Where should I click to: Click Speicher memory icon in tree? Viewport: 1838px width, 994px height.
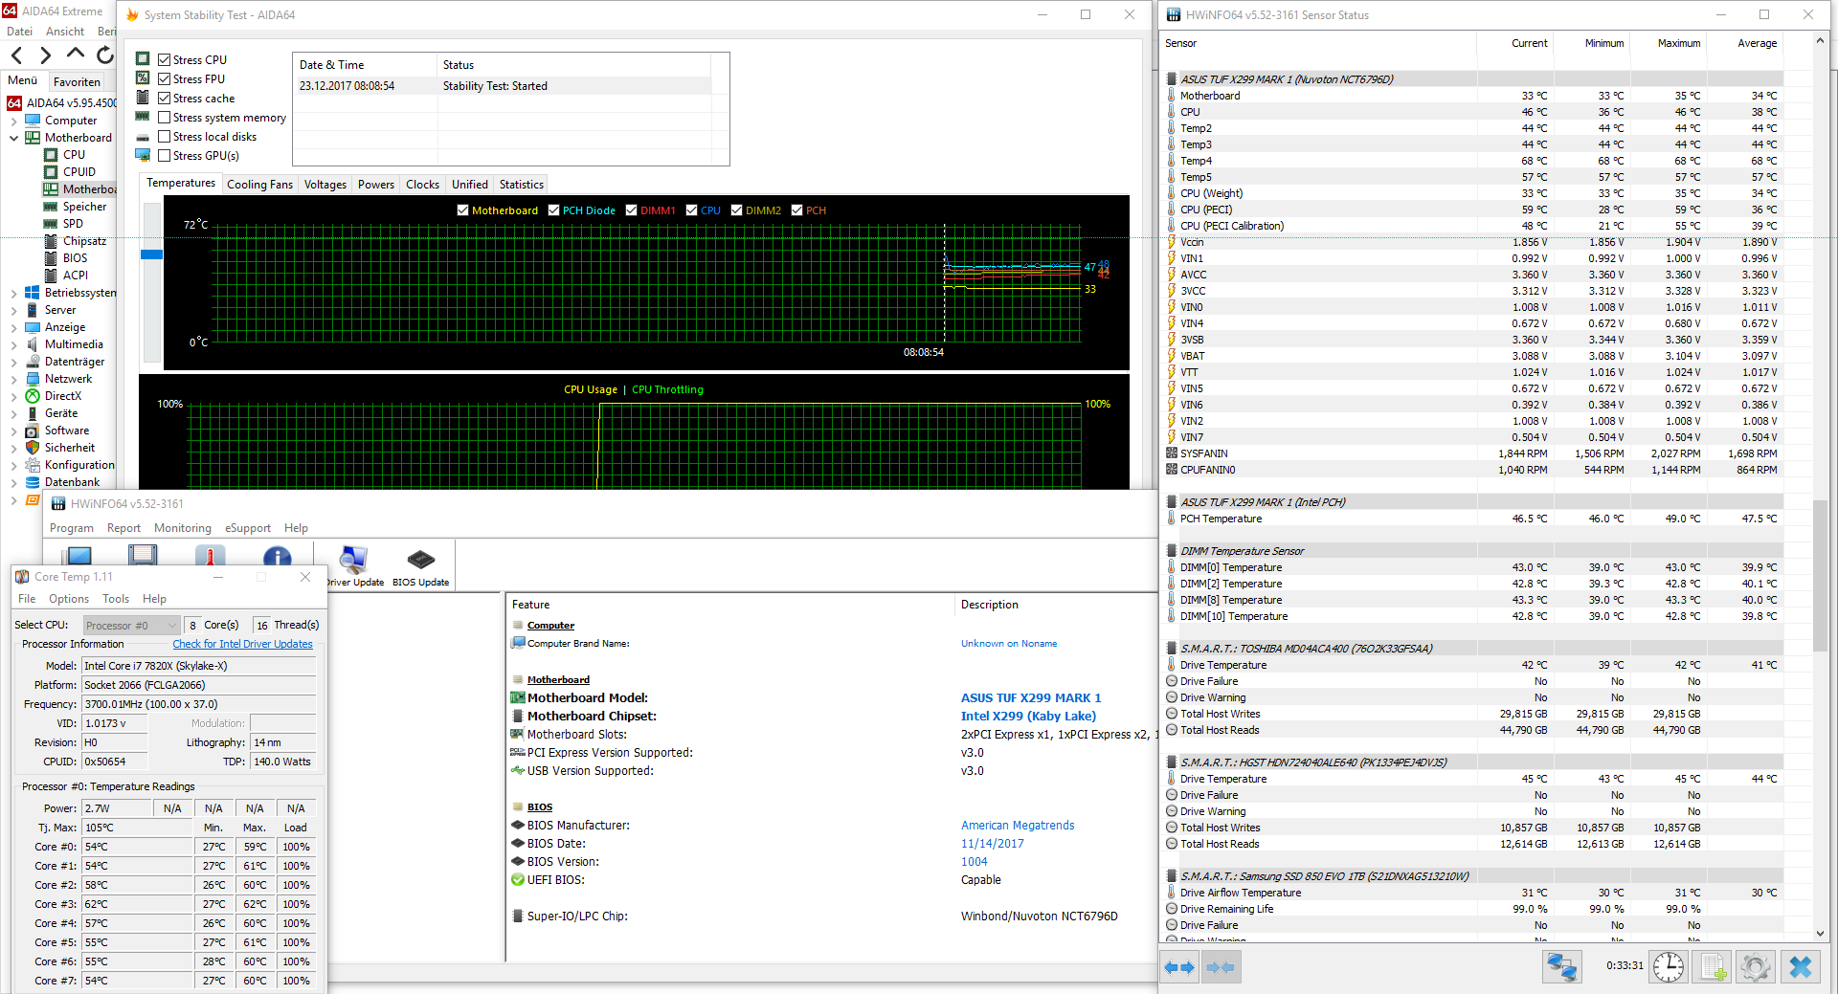pos(51,207)
